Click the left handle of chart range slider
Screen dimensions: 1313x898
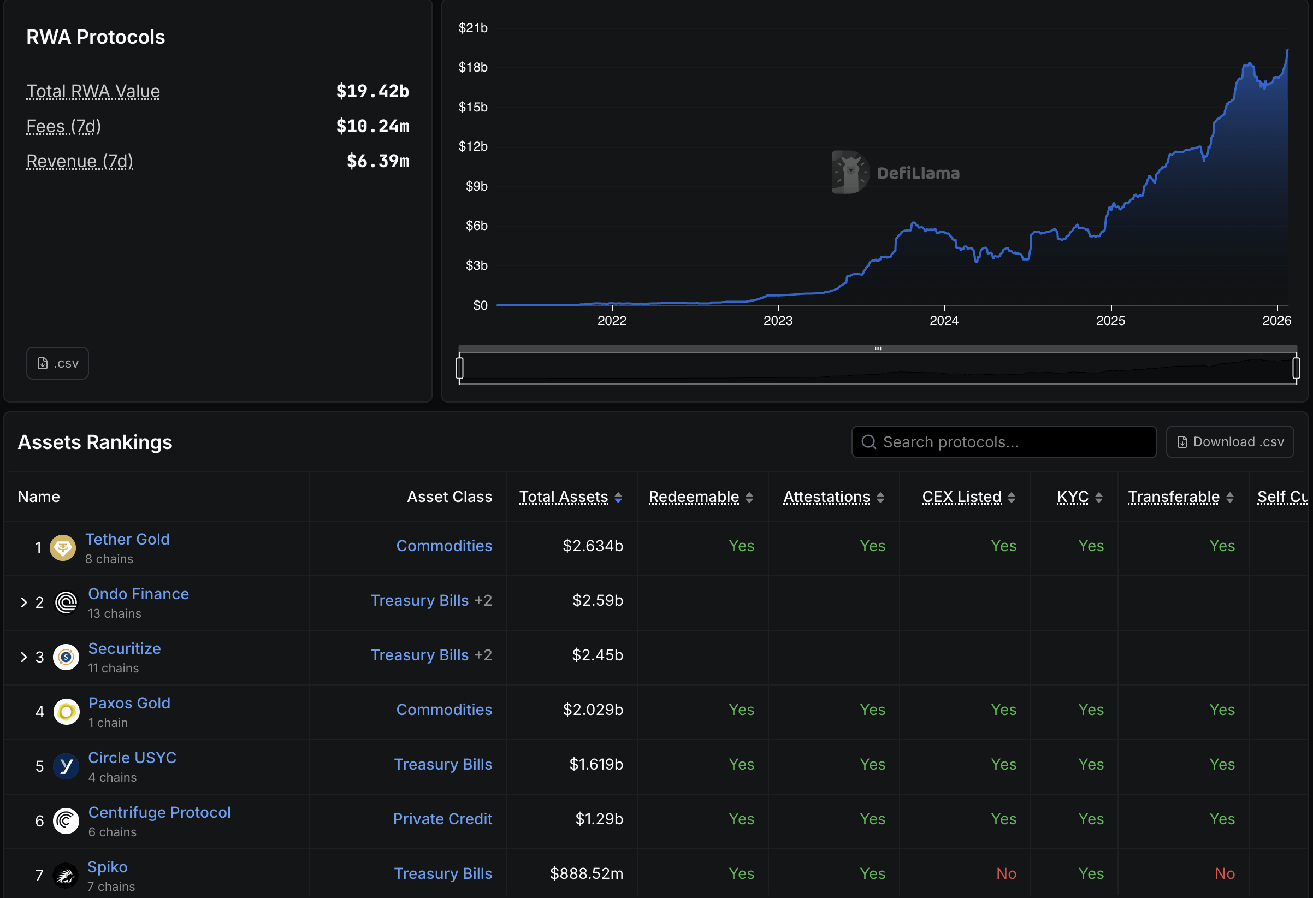[x=460, y=368]
